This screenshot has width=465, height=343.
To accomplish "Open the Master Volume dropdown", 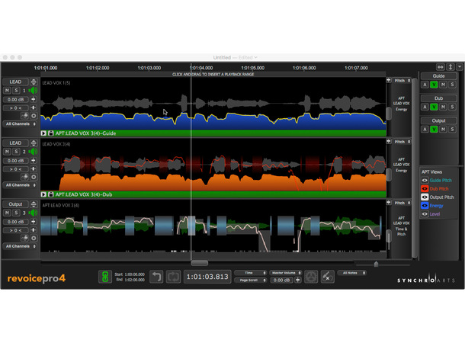I will pyautogui.click(x=285, y=273).
